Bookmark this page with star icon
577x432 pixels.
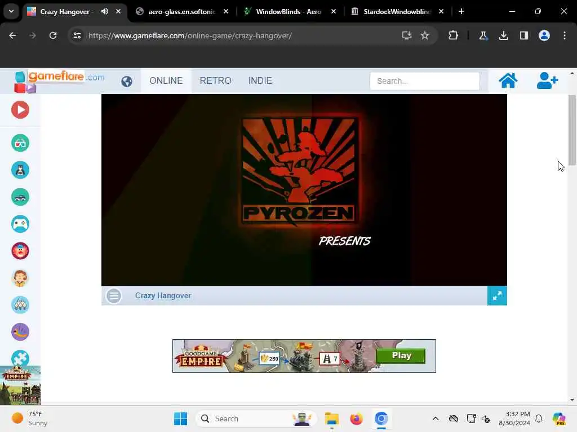click(425, 35)
